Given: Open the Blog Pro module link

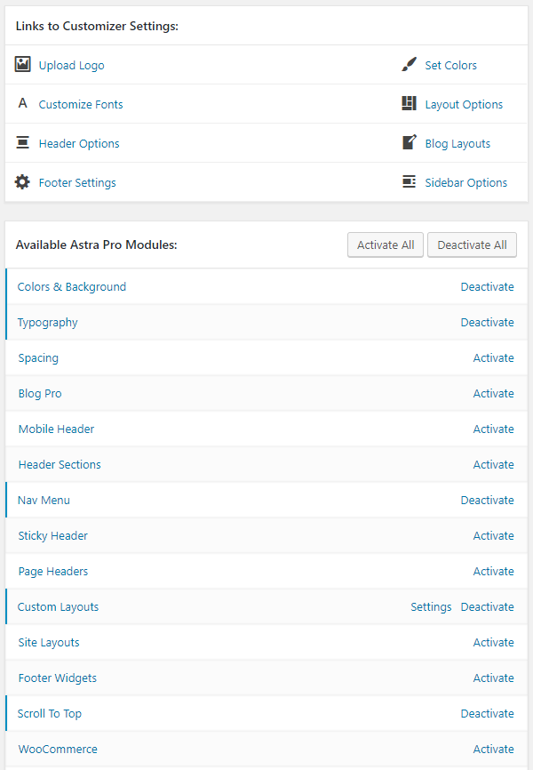Looking at the screenshot, I should pyautogui.click(x=40, y=394).
